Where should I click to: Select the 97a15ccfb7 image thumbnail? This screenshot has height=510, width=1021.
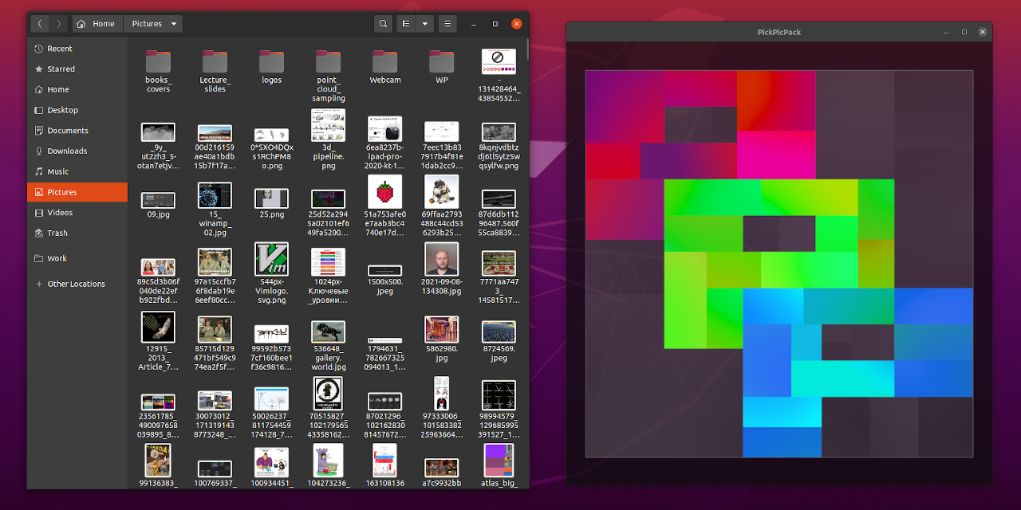tap(215, 262)
